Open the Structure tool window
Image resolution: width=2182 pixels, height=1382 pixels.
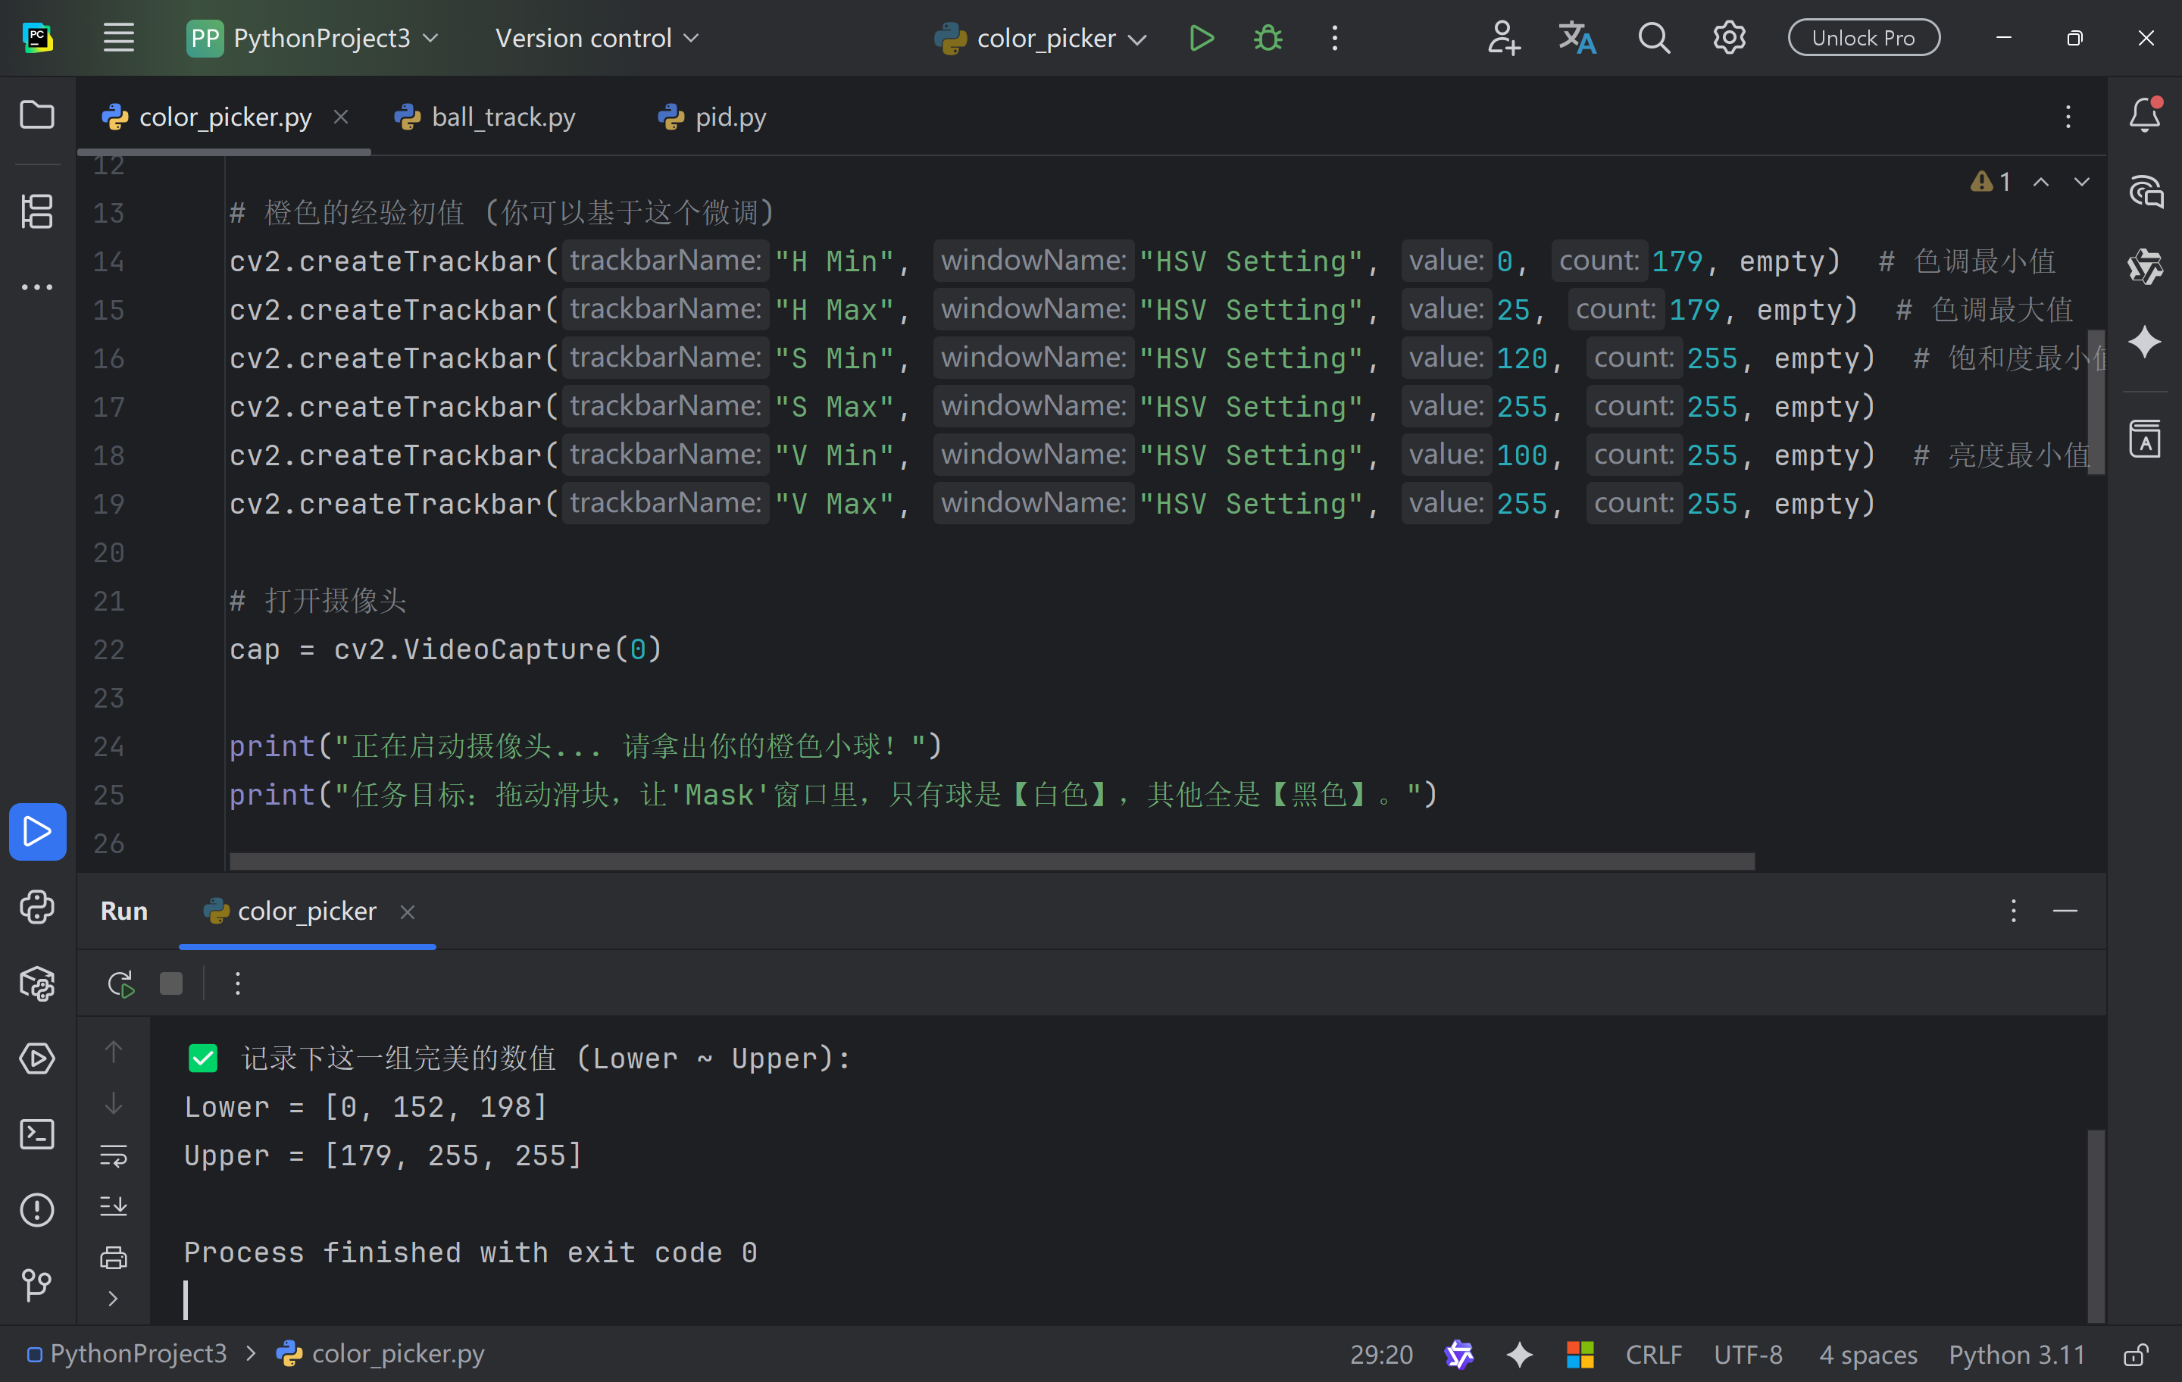[x=37, y=211]
